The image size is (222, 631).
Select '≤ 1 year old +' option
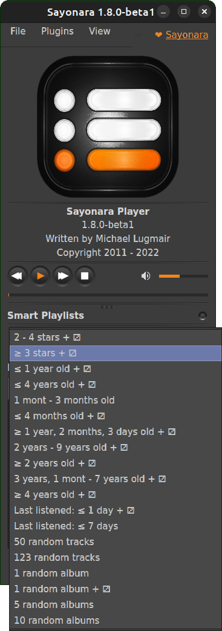116,368
